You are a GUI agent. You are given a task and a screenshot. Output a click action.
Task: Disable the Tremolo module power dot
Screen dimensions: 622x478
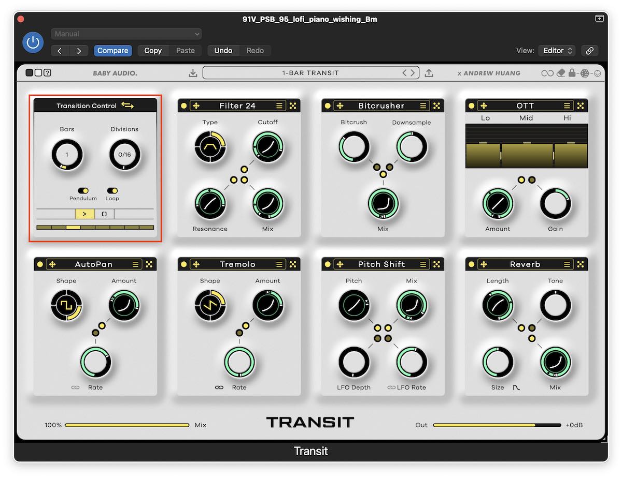(183, 264)
